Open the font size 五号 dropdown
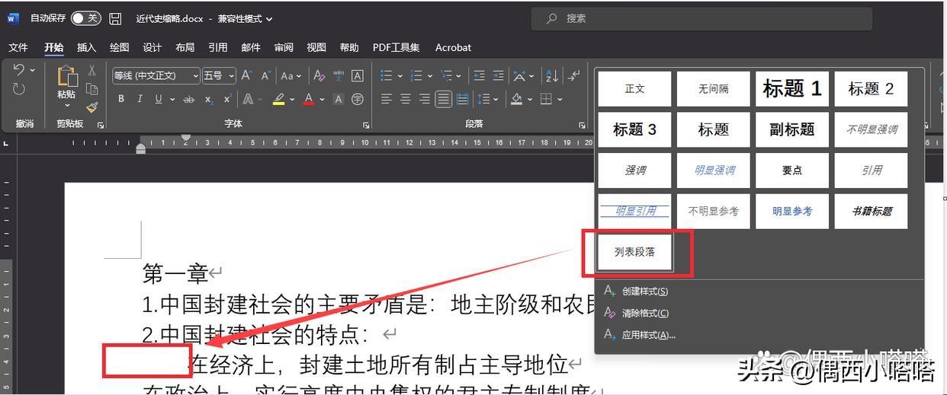Viewport: 947px width, 395px height. pos(231,75)
